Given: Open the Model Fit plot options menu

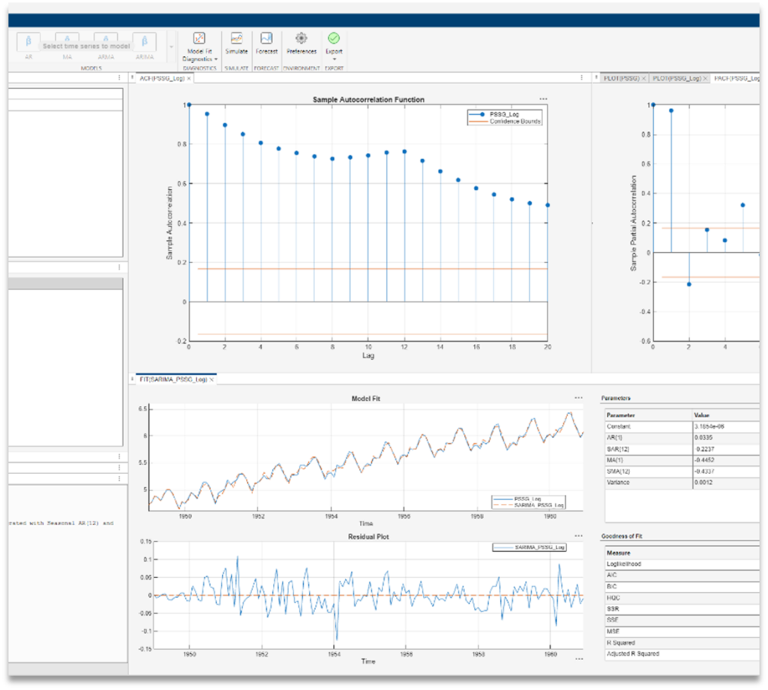Looking at the screenshot, I should (578, 397).
